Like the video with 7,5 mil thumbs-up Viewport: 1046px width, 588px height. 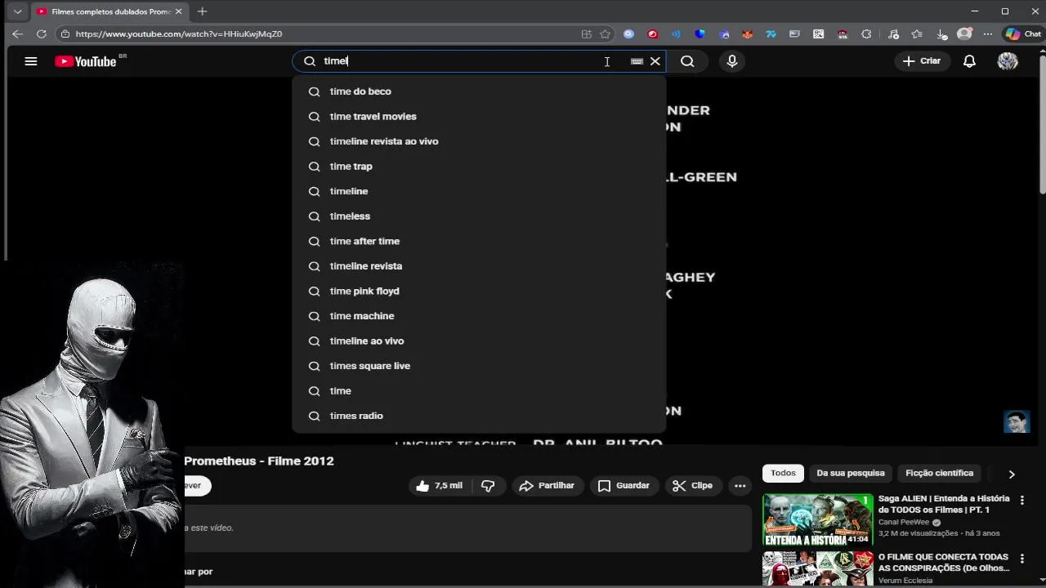(x=440, y=486)
